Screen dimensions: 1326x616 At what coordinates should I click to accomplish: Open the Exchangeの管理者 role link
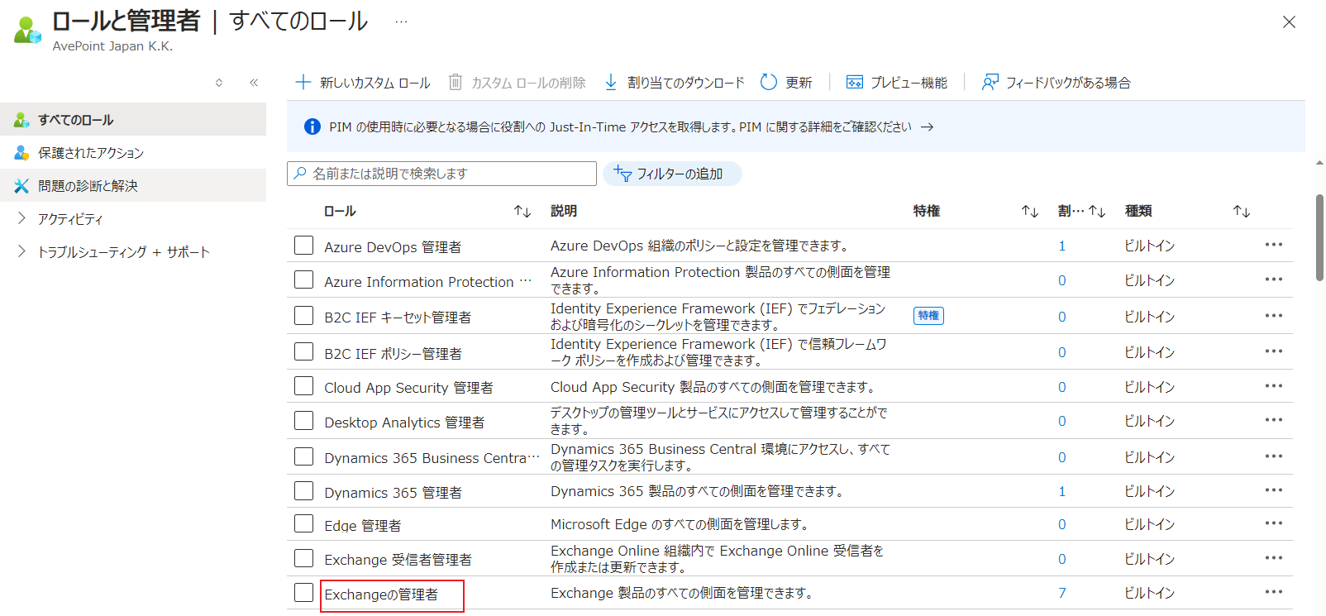pos(381,595)
